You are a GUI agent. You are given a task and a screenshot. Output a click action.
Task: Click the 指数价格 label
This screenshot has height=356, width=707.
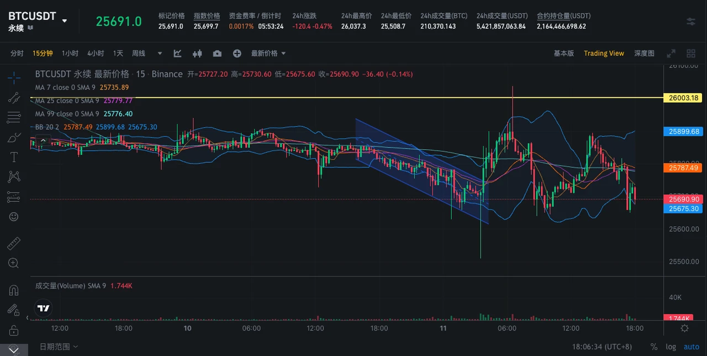point(207,16)
